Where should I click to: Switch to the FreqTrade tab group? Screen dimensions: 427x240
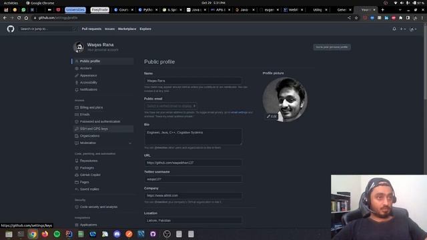click(x=99, y=10)
